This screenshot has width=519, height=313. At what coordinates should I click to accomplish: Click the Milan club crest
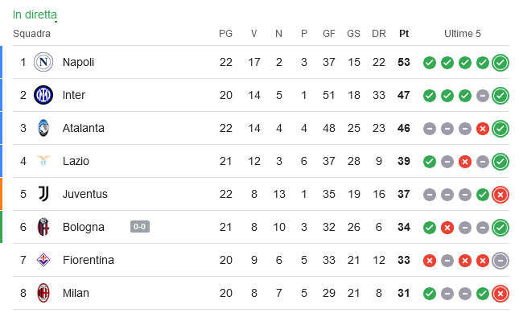[x=43, y=293]
